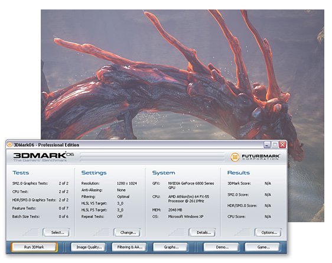Click Feature Tests '0 of 7' value
This screenshot has height=263, width=332.
(x=64, y=209)
